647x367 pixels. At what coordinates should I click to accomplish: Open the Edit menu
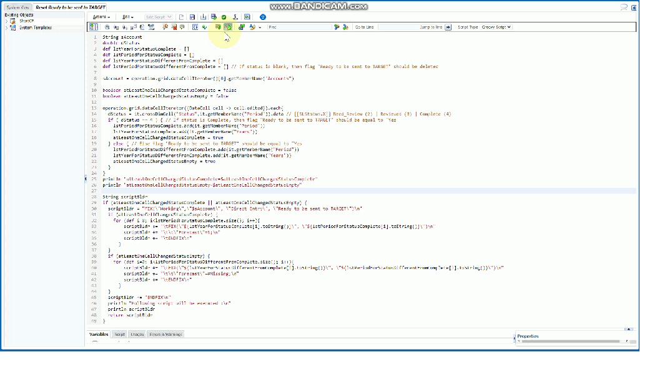pos(127,17)
